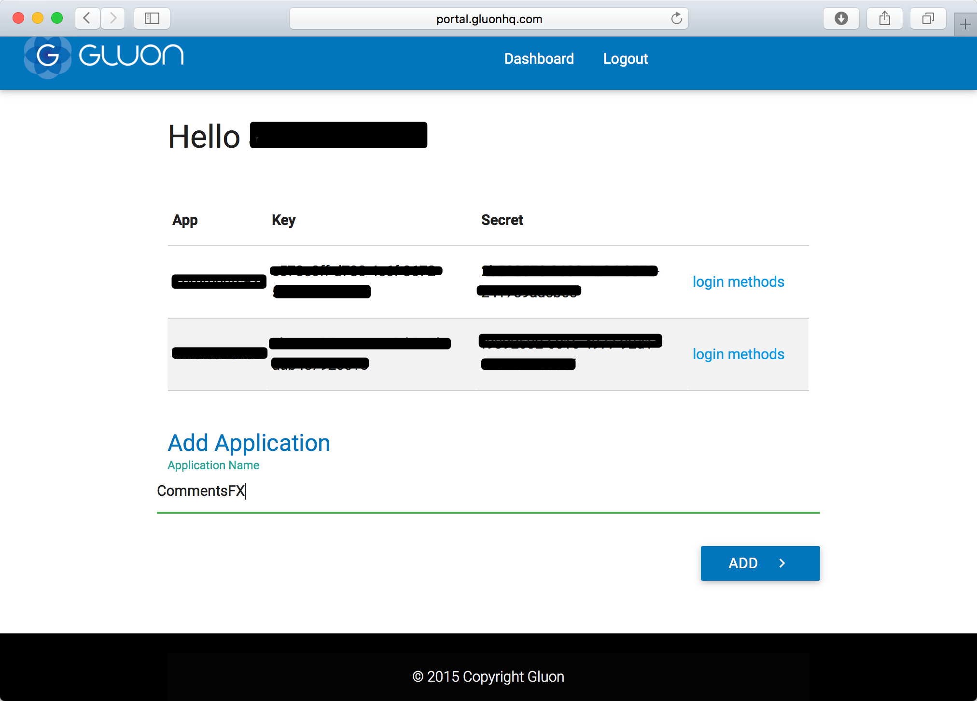Click the Add Application heading
The width and height of the screenshot is (977, 701).
coord(249,443)
